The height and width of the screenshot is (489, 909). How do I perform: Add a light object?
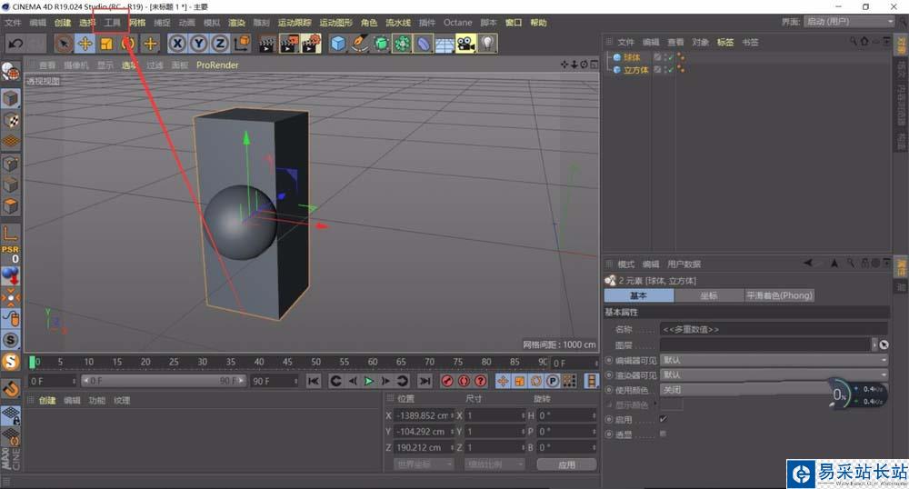point(488,43)
